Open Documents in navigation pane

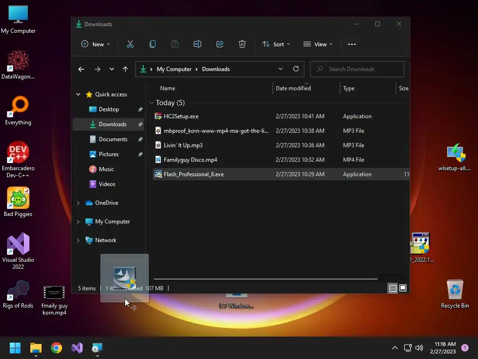113,139
